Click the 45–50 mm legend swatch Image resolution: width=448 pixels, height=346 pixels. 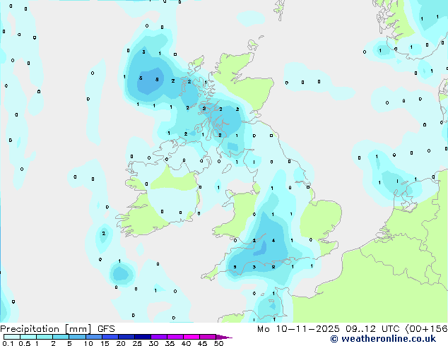pyautogui.click(x=208, y=337)
